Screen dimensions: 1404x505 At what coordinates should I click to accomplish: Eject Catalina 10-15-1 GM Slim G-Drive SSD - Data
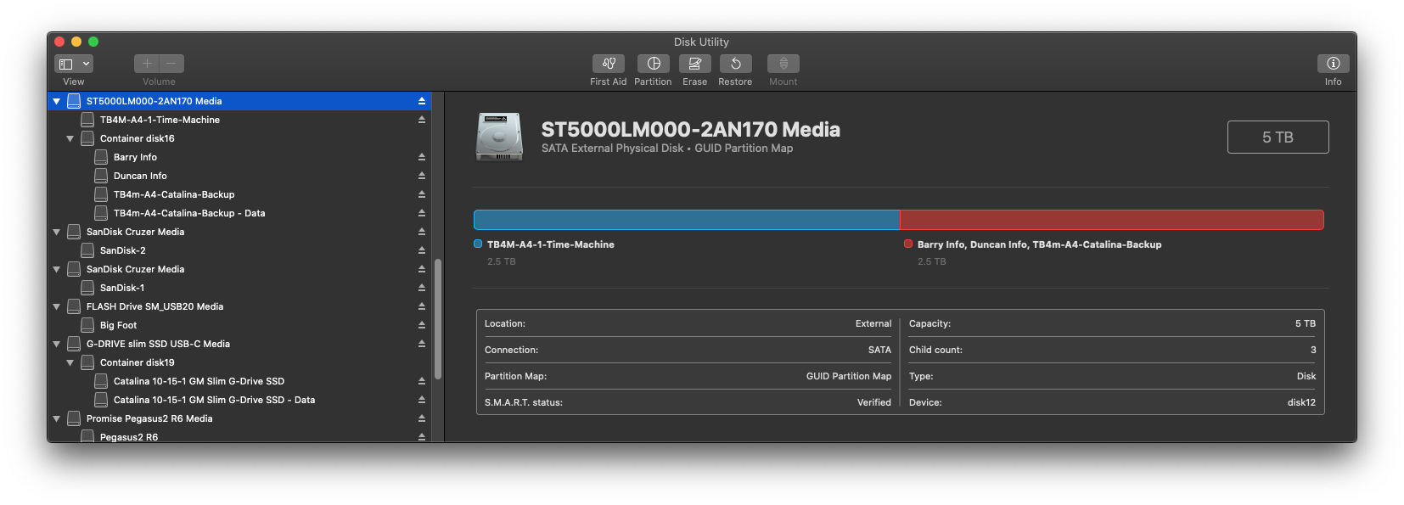coord(421,400)
